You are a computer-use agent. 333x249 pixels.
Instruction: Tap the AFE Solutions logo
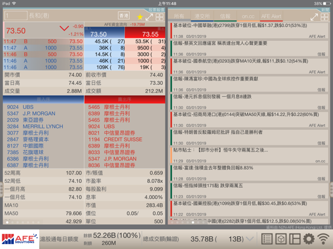click(x=19, y=239)
